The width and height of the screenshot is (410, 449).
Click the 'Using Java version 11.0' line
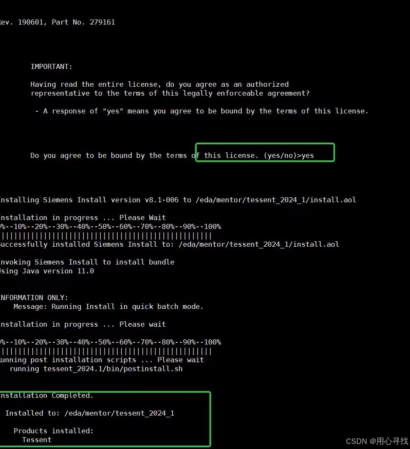coord(47,271)
